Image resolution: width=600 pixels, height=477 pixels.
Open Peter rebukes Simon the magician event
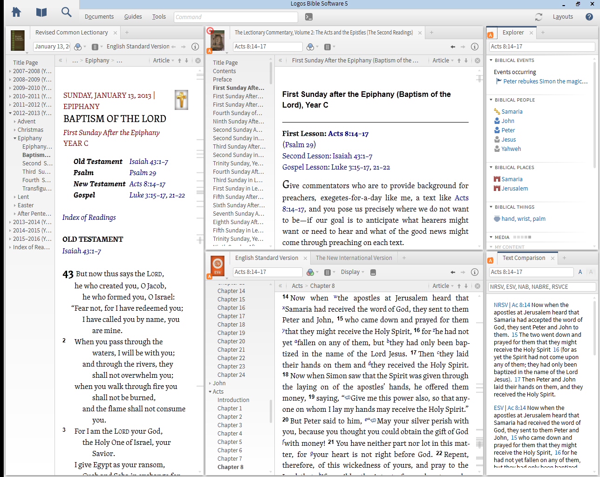(545, 82)
